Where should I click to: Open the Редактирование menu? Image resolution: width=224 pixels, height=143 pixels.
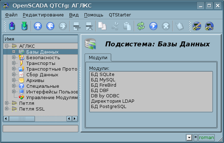tap(43, 15)
